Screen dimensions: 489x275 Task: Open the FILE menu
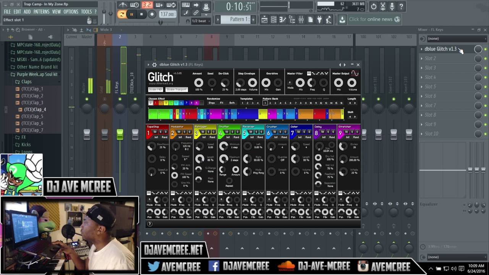pyautogui.click(x=7, y=12)
